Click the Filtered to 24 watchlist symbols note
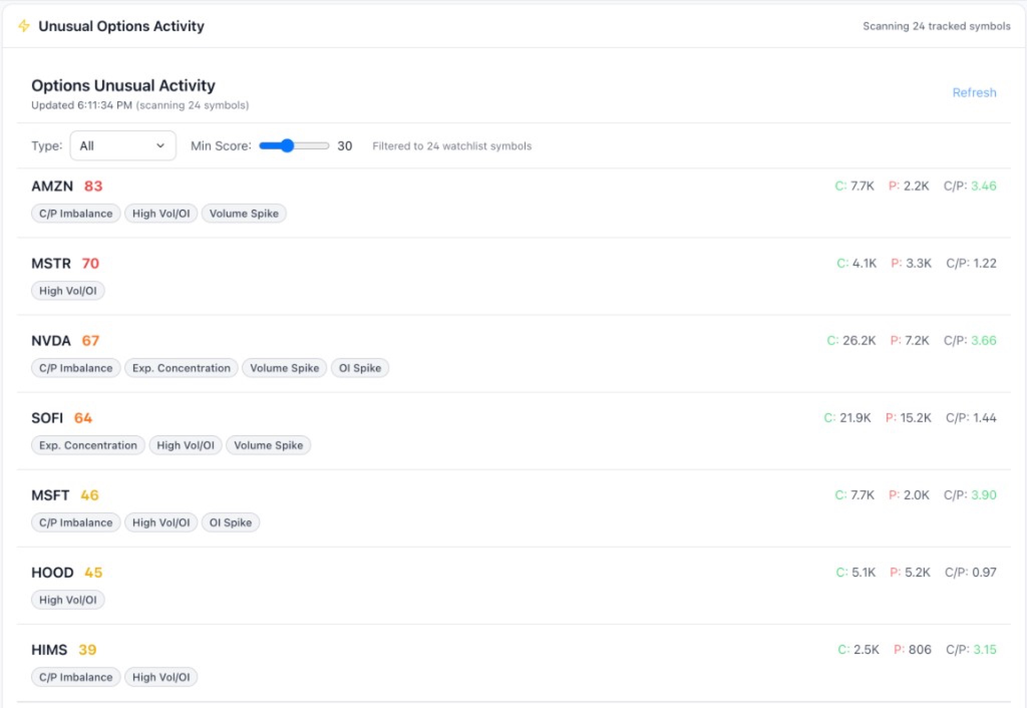This screenshot has height=708, width=1027. click(x=452, y=146)
